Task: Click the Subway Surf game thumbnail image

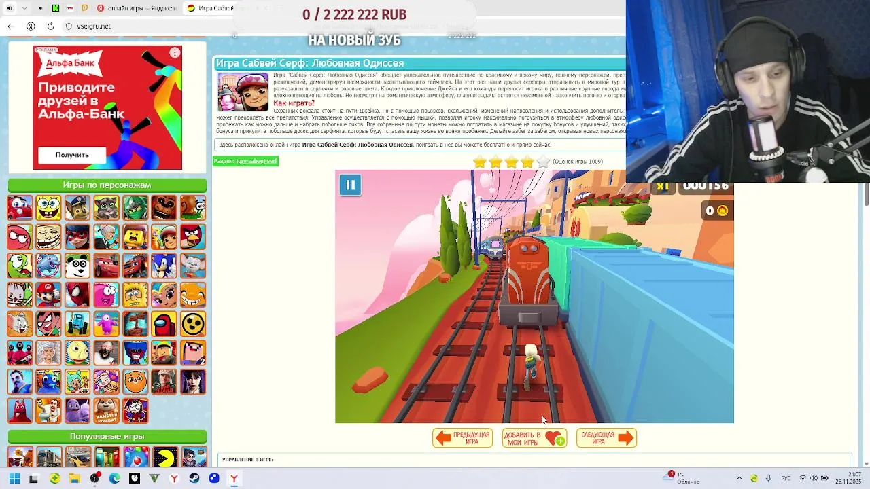Action: pos(243,92)
